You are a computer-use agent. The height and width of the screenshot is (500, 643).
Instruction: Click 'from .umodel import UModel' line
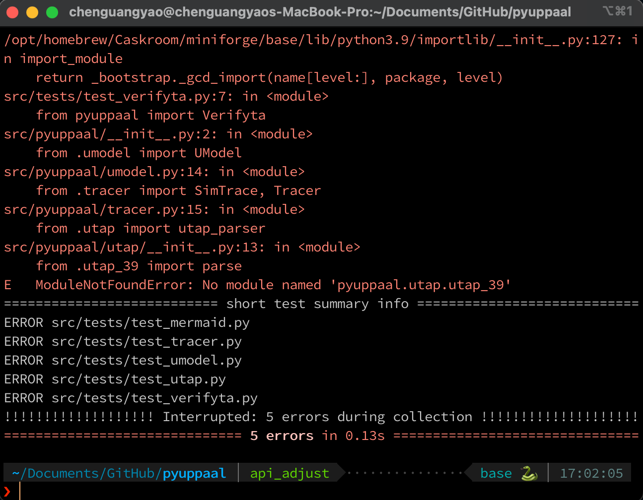click(139, 153)
